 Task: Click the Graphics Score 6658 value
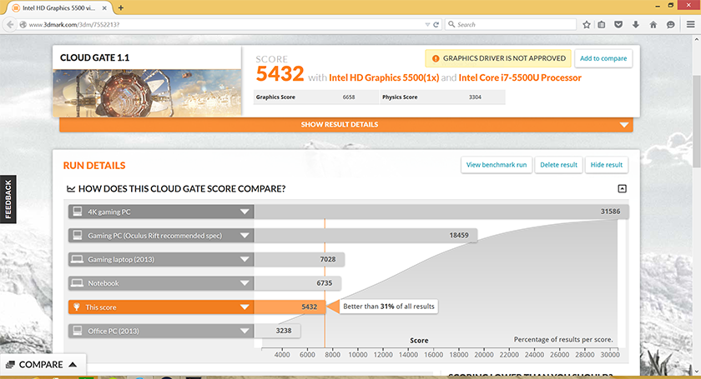click(349, 97)
